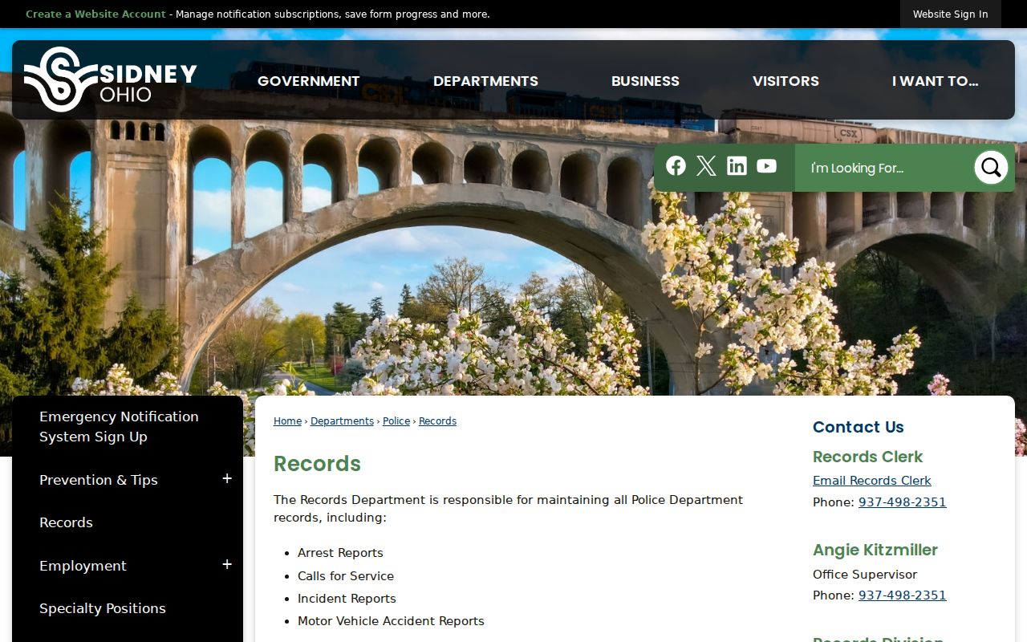Click the Calls for Service list item
The width and height of the screenshot is (1027, 642).
point(346,576)
